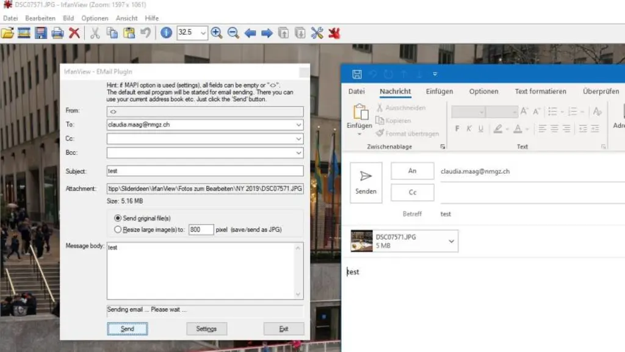
Task: Select the Send original file(s) option
Action: [x=118, y=218]
